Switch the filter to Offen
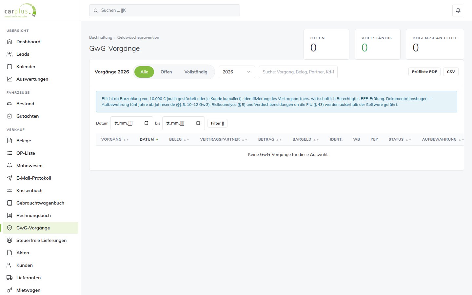This screenshot has width=472, height=295. click(x=166, y=72)
